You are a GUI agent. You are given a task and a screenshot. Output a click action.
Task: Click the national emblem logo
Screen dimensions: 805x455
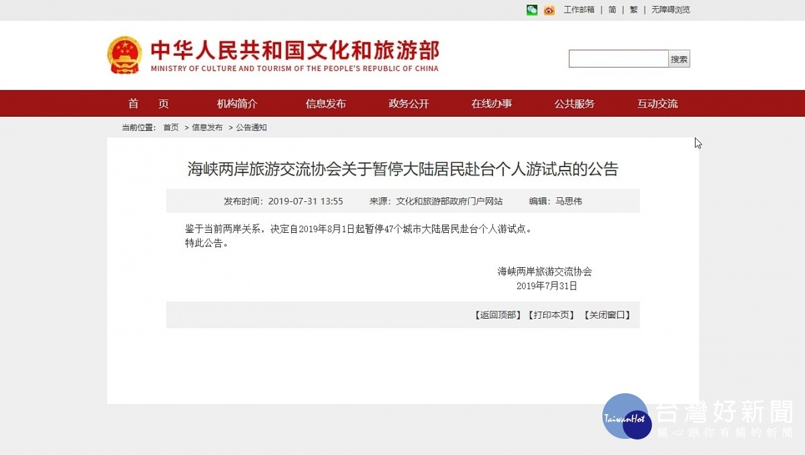click(125, 55)
